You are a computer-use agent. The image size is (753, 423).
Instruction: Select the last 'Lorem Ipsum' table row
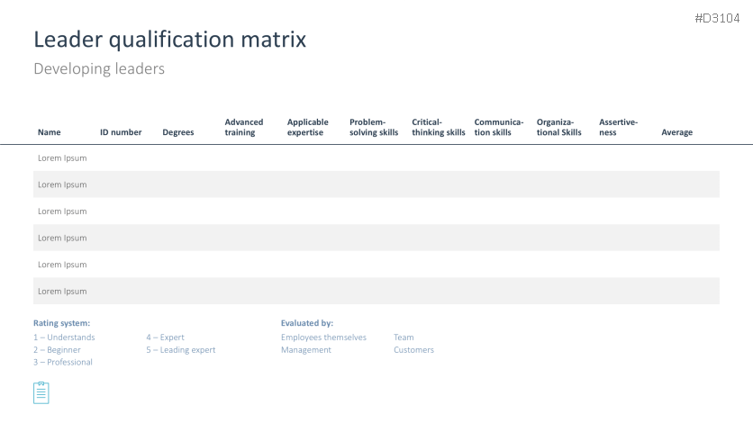click(62, 292)
